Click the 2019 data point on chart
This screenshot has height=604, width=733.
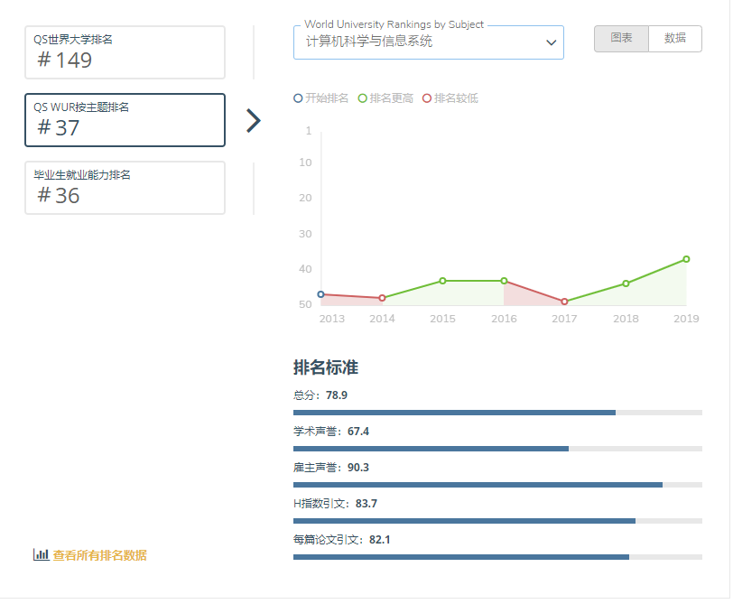coord(686,259)
